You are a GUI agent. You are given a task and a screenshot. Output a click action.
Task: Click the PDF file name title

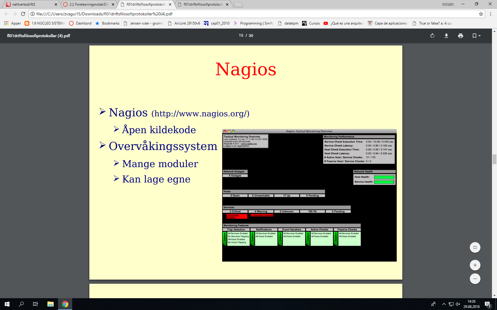39,36
